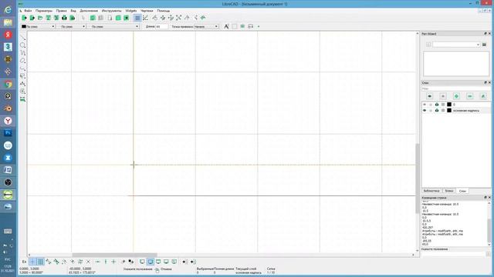Select the Ellipse tool in left toolbar
The image size is (494, 277).
pos(22,61)
